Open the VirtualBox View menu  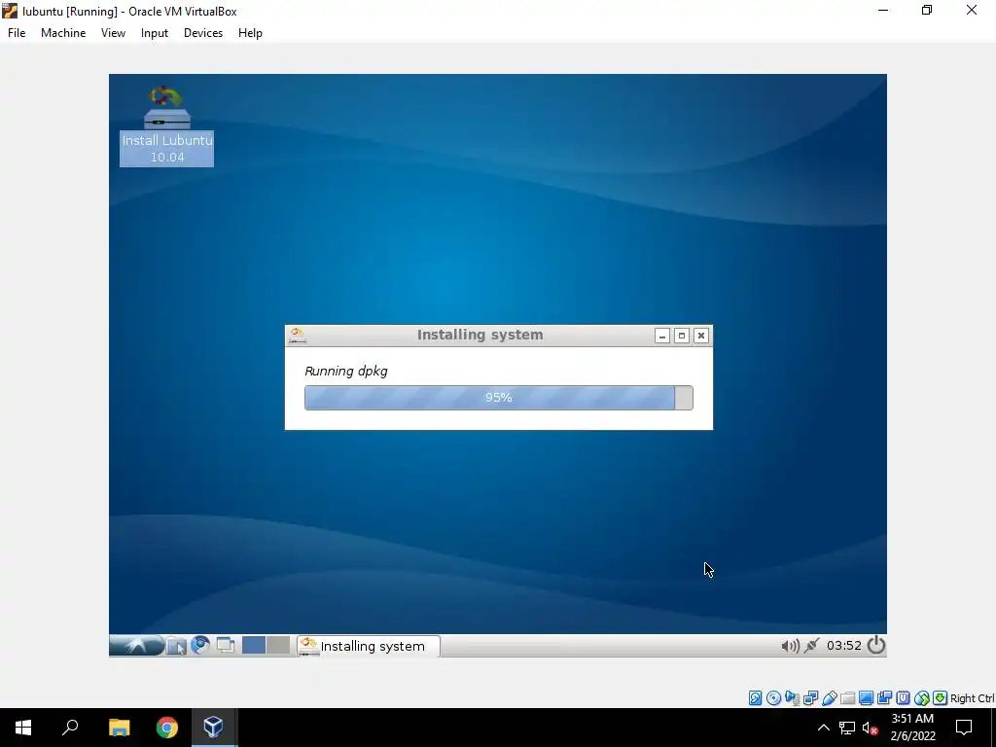click(x=113, y=33)
